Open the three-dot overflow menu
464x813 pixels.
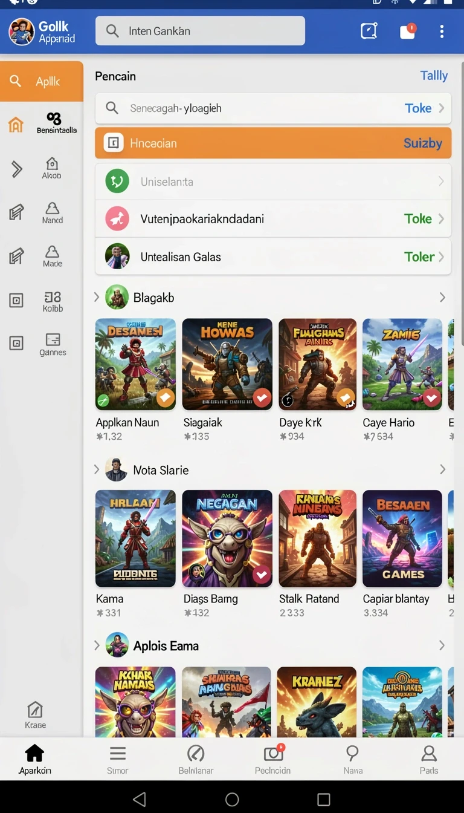pos(442,31)
